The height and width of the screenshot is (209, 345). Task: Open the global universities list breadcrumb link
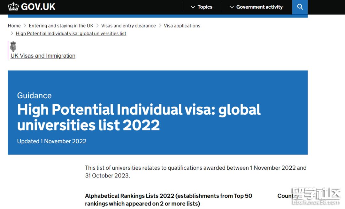tap(71, 34)
